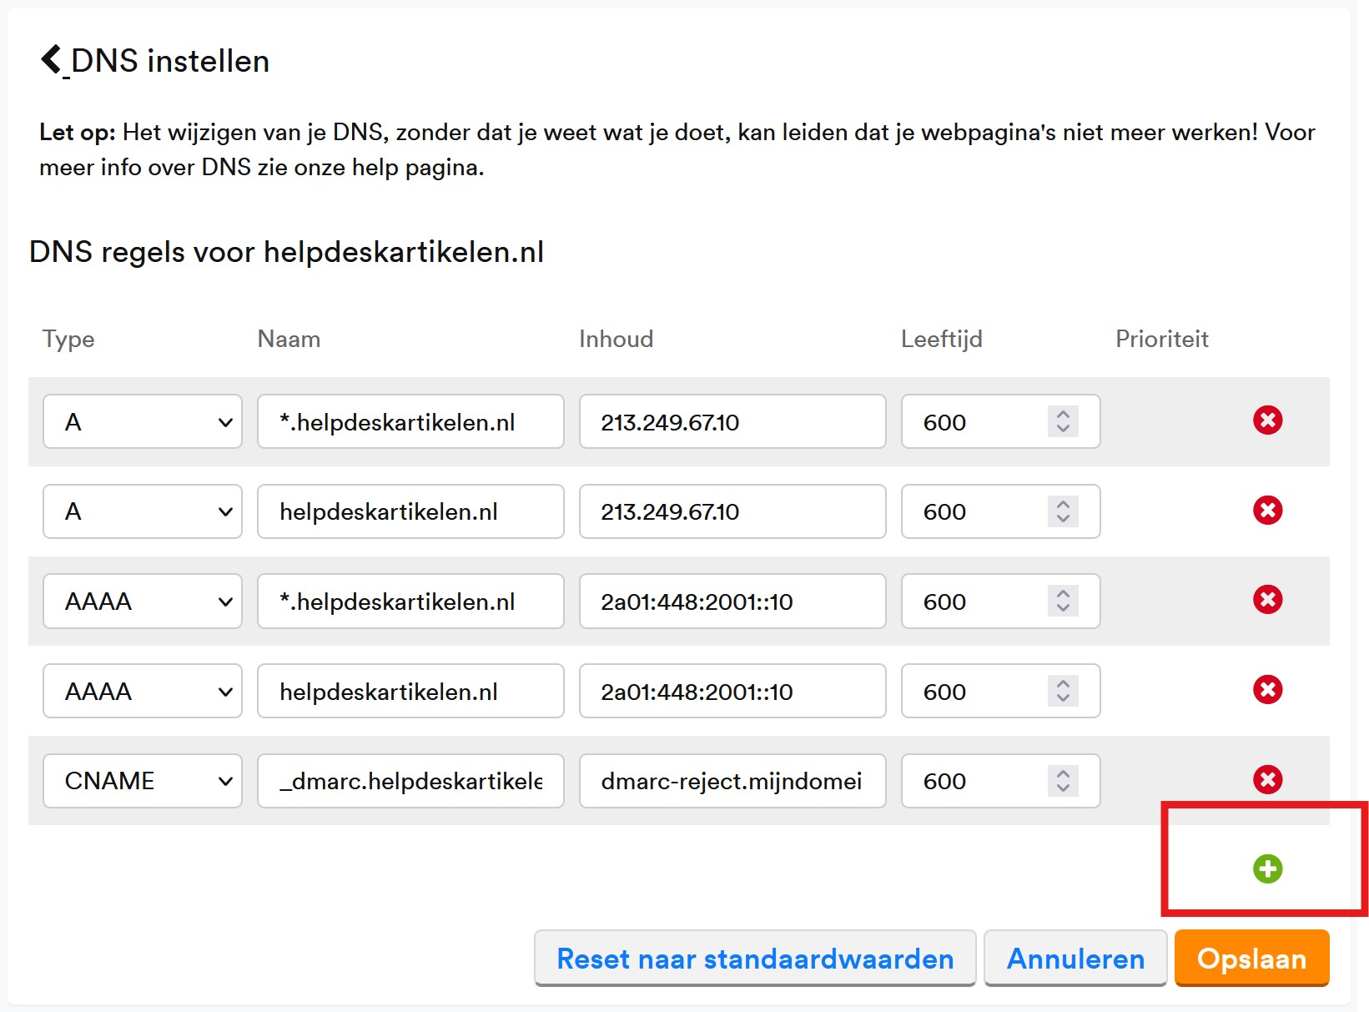Remove the helpdeskartikelen.nl A record

pos(1267,511)
